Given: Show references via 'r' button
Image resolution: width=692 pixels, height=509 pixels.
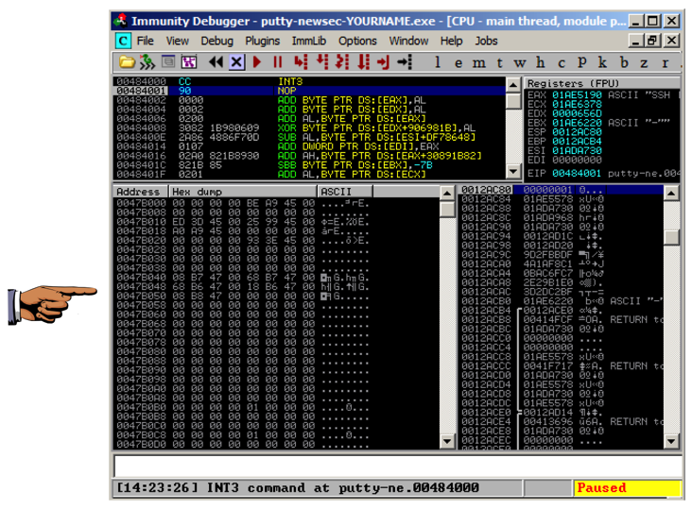Looking at the screenshot, I should click(x=666, y=63).
